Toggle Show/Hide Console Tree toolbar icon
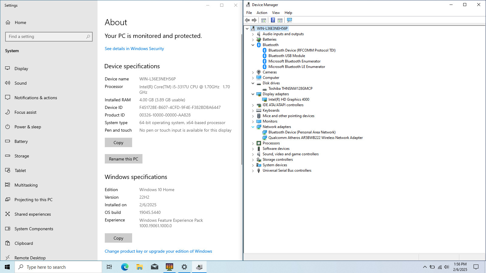This screenshot has width=486, height=273. point(264,20)
